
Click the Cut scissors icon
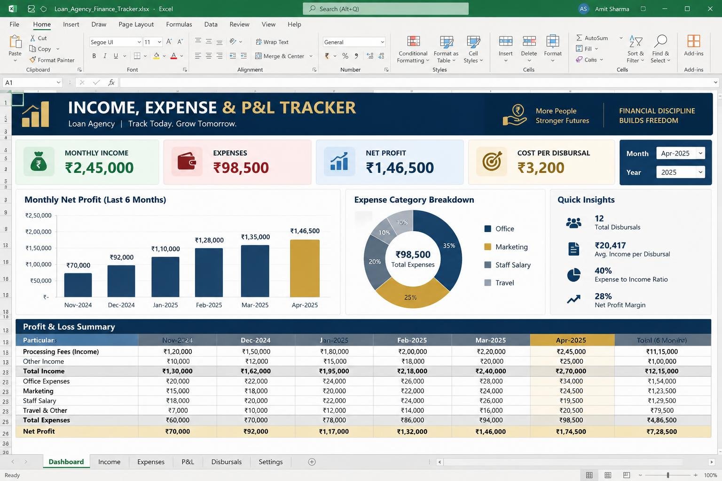33,38
